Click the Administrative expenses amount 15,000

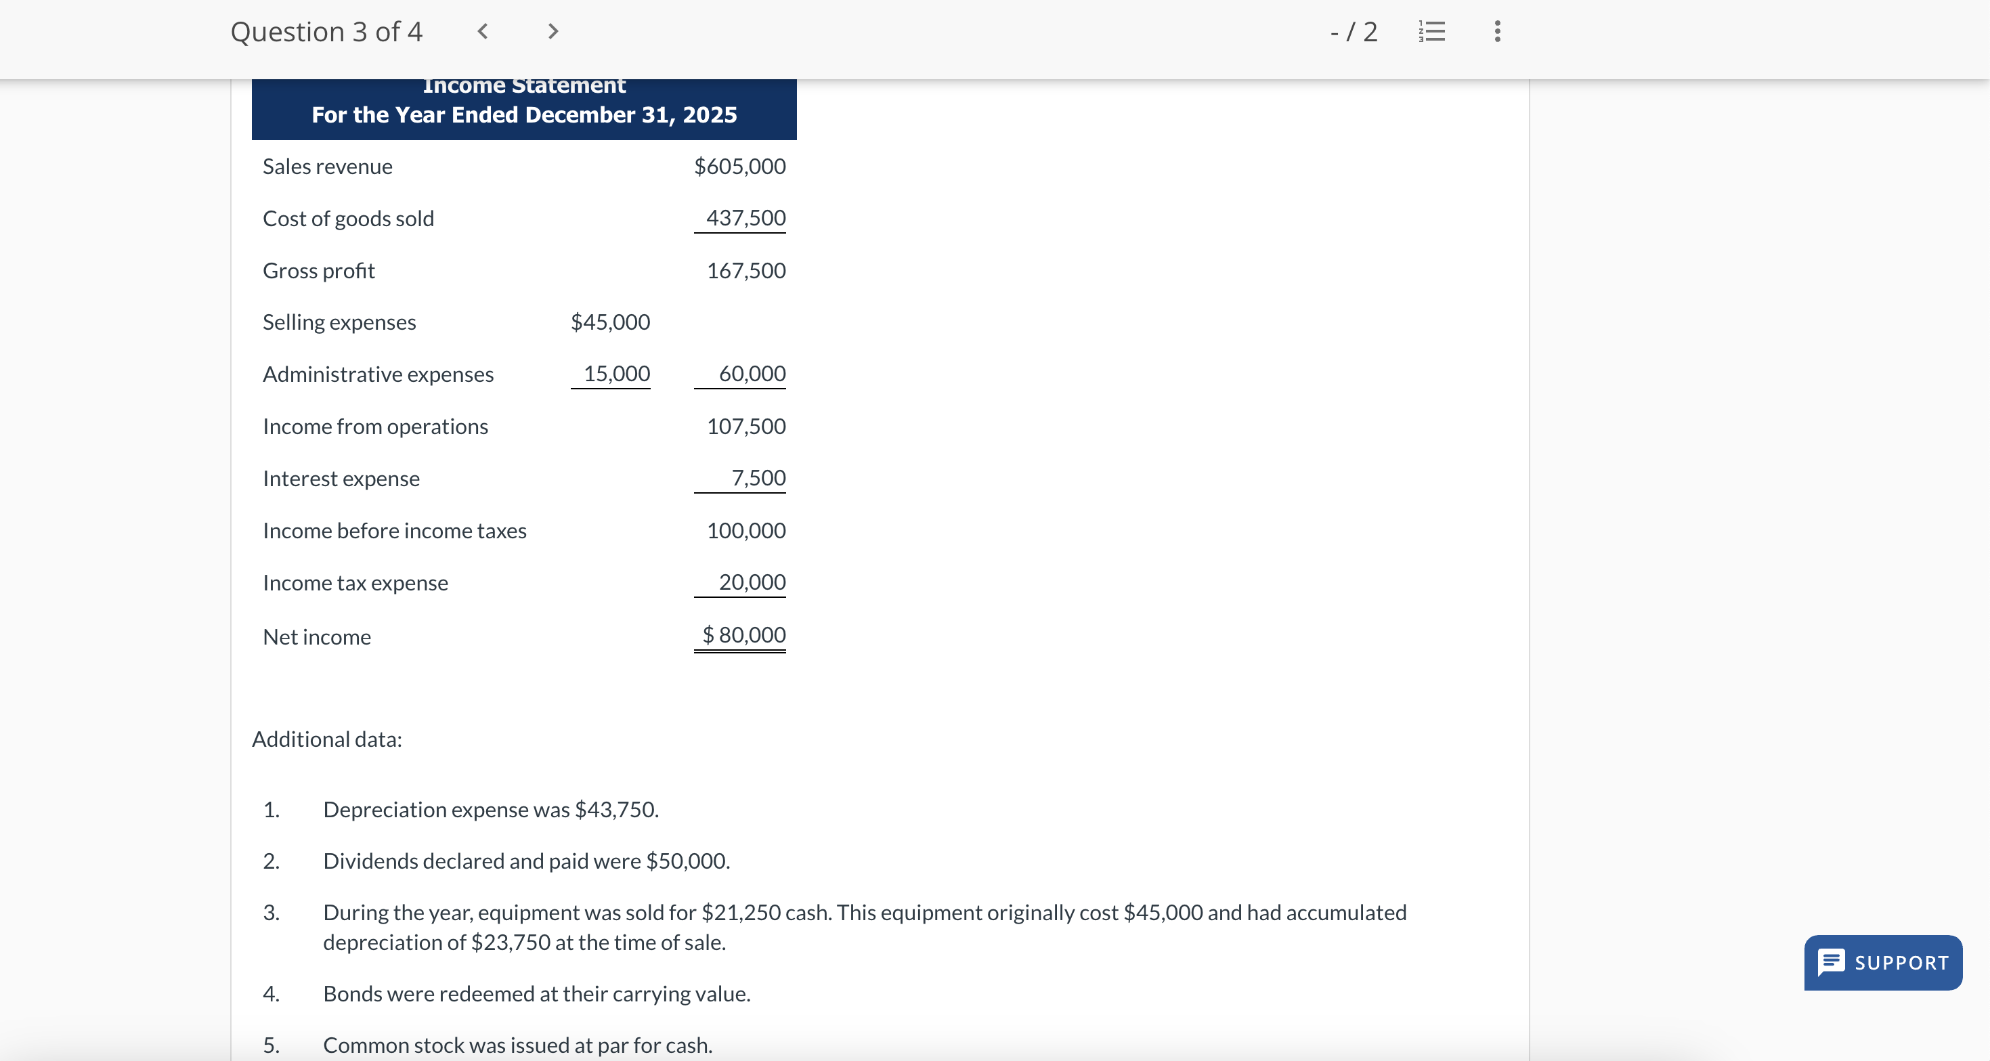[x=616, y=373]
